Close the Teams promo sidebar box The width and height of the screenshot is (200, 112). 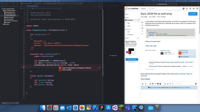click(138, 38)
